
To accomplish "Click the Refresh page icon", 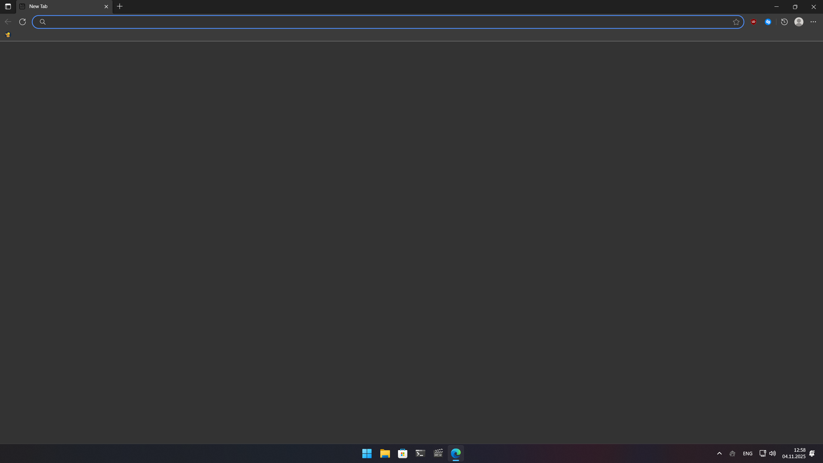I will (x=23, y=22).
